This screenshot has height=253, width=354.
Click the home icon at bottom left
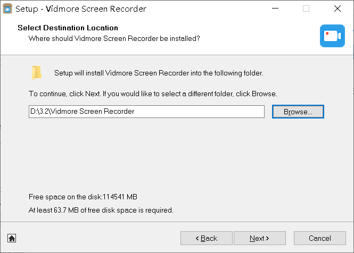click(x=12, y=238)
